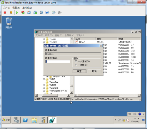147x129 pixels.
Task: Click the floppy device connect icon
Action: (x=47, y=12)
